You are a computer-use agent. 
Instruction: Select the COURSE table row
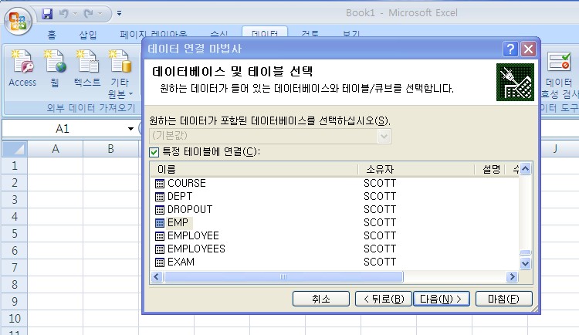[x=334, y=183]
